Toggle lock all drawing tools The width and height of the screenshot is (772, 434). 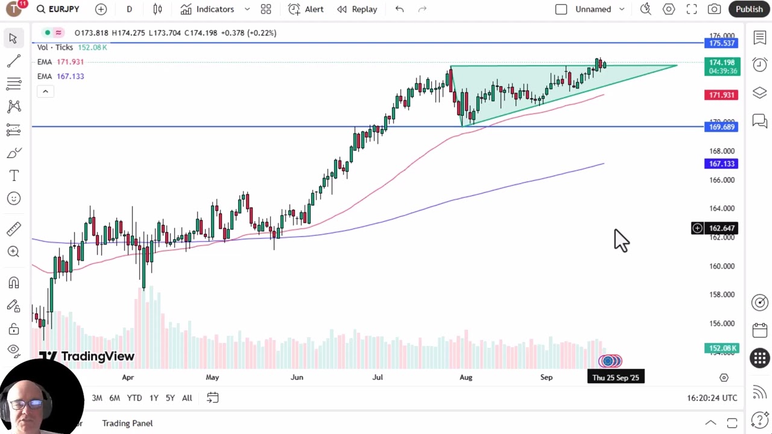[13, 329]
